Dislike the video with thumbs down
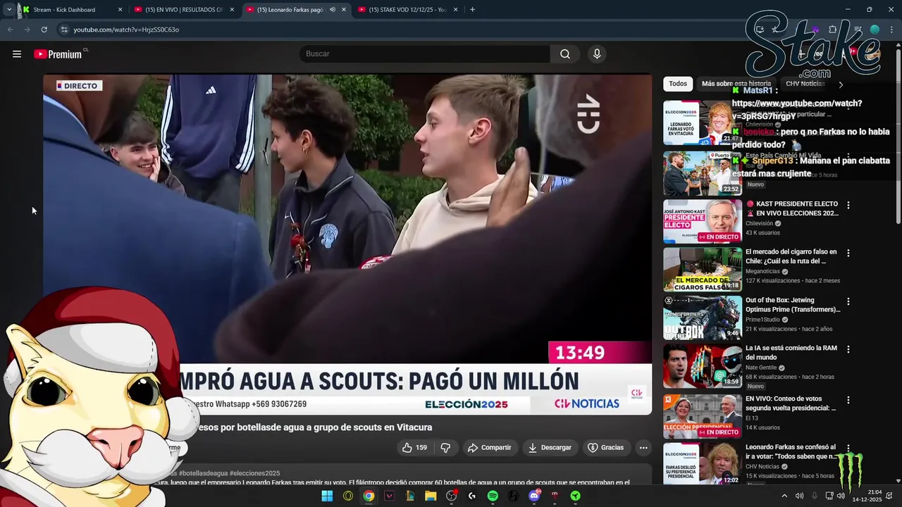This screenshot has height=507, width=902. [x=445, y=448]
